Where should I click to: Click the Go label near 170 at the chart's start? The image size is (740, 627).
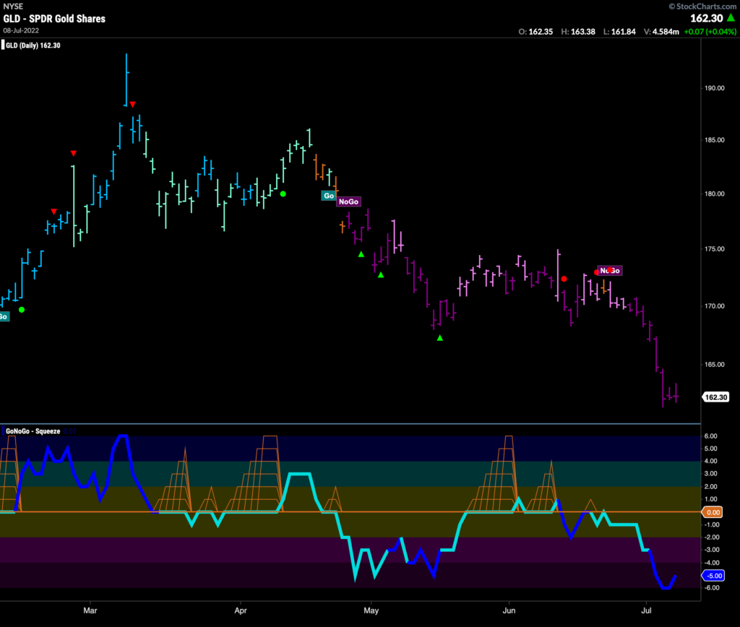point(4,316)
